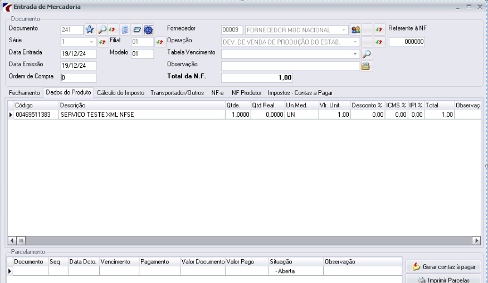Viewport: 488px width, 283px height.
Task: Click the magnifier next to Tabela Vencimento
Action: 367,54
